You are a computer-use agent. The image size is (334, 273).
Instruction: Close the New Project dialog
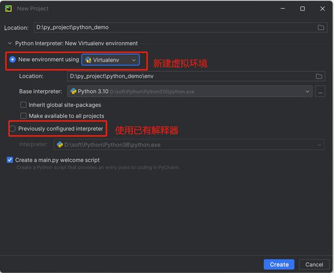[x=323, y=9]
